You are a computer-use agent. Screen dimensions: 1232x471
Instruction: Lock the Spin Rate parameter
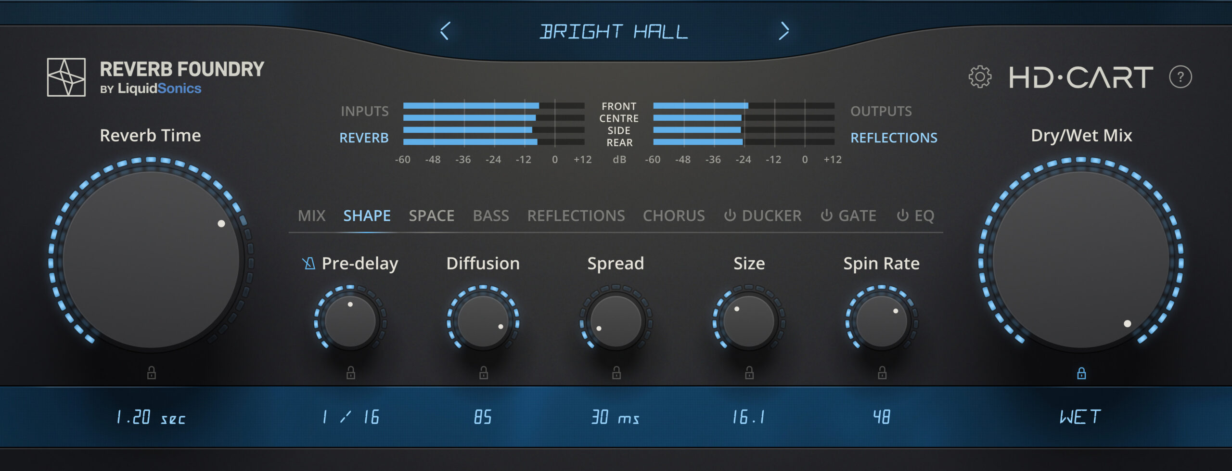coord(882,372)
